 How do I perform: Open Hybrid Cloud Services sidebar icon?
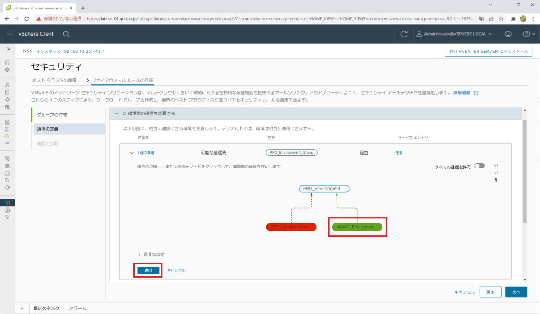(x=7, y=136)
